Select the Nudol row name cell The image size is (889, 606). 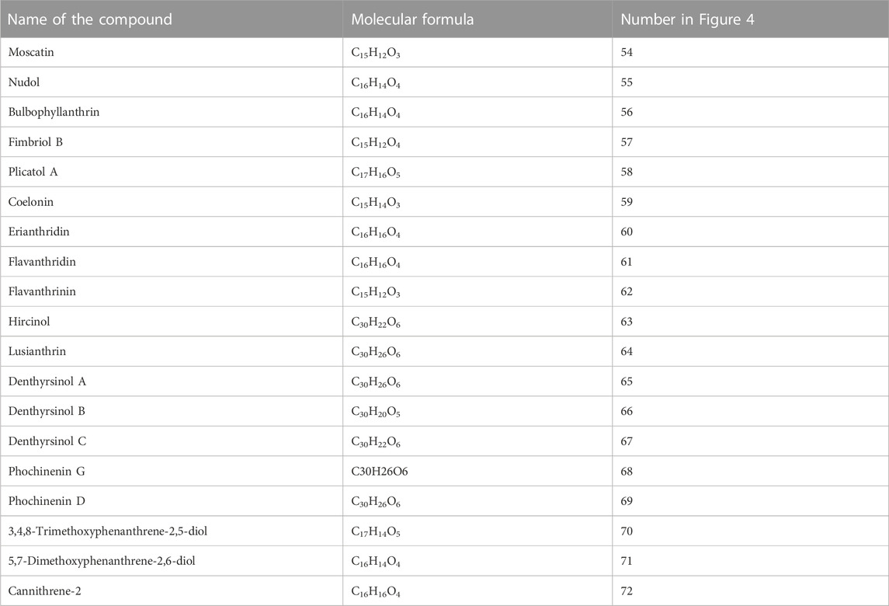coord(24,82)
